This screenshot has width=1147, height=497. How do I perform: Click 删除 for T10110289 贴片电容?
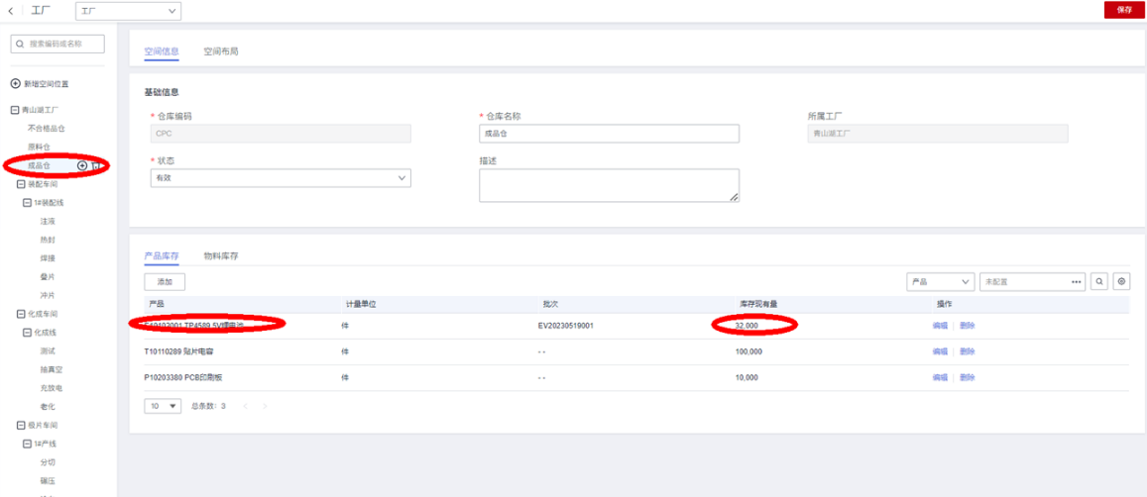click(967, 351)
